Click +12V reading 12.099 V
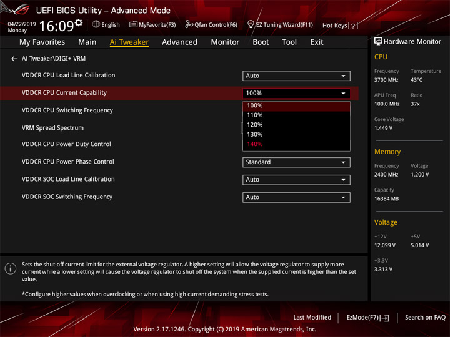 [x=385, y=245]
